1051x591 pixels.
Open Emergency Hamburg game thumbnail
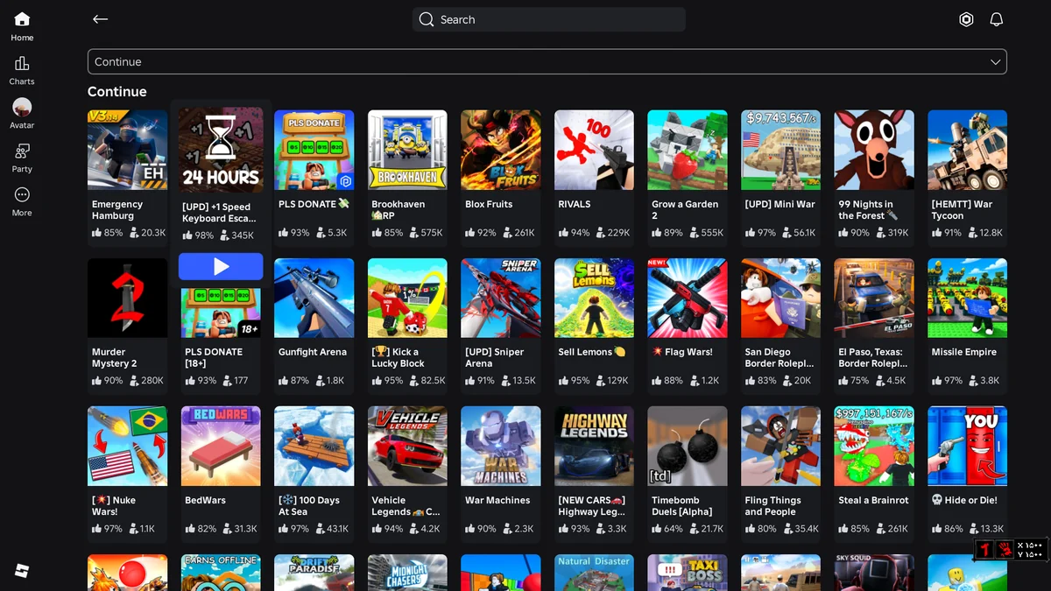128,150
